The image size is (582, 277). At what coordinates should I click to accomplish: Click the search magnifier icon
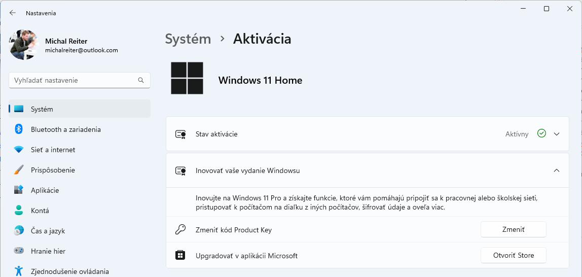141,80
